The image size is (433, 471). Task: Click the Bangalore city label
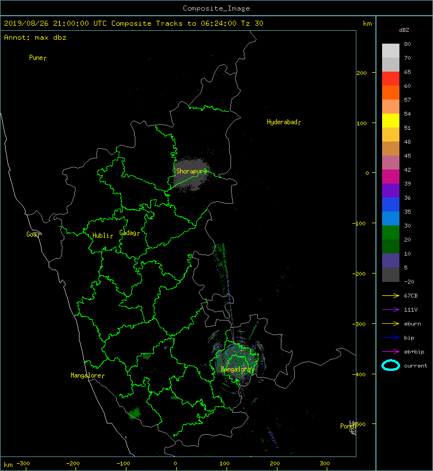pyautogui.click(x=237, y=369)
